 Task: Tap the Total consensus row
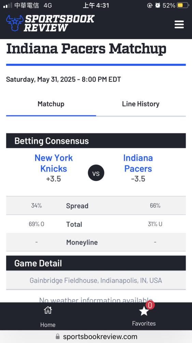(96, 224)
